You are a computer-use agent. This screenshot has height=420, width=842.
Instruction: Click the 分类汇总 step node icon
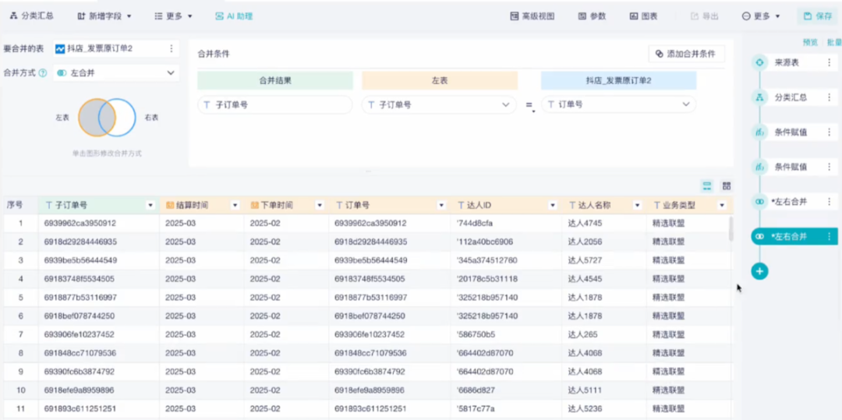[759, 97]
